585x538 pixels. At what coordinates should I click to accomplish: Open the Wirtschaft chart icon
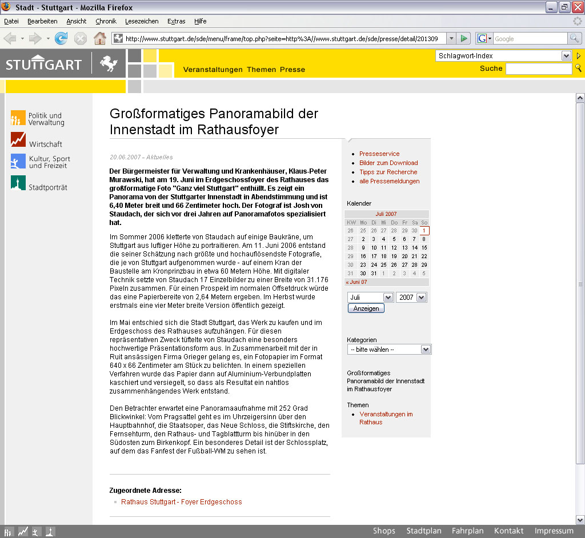click(18, 139)
